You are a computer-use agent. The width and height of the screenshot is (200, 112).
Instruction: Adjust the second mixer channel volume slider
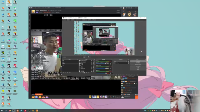click(101, 68)
